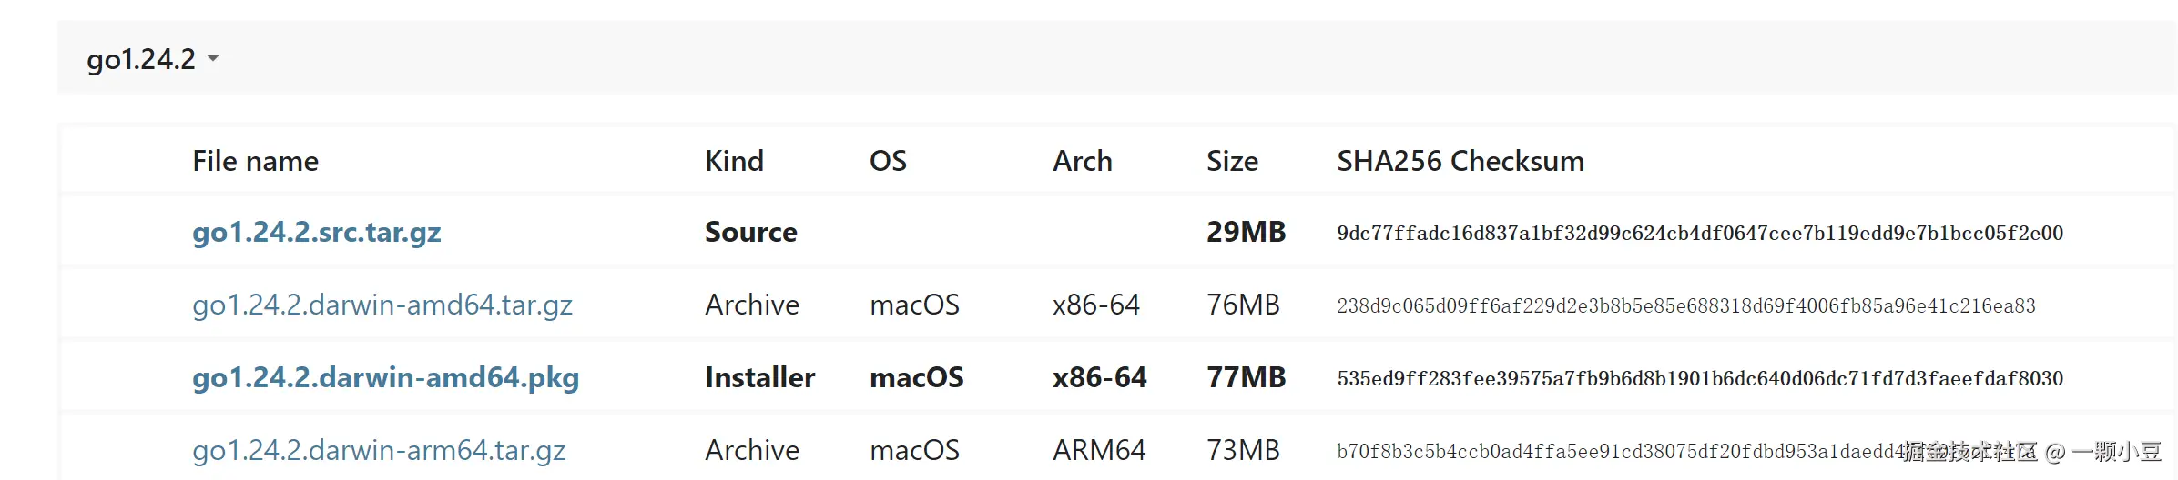Image resolution: width=2178 pixels, height=480 pixels.
Task: Click the Size column header
Action: (x=1232, y=162)
